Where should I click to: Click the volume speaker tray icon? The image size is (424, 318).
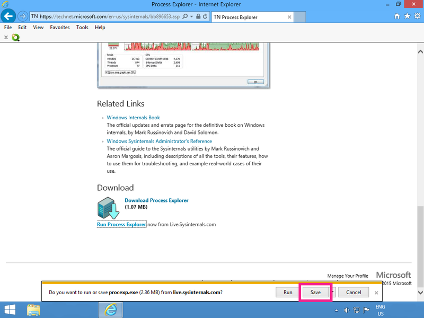coord(347,310)
